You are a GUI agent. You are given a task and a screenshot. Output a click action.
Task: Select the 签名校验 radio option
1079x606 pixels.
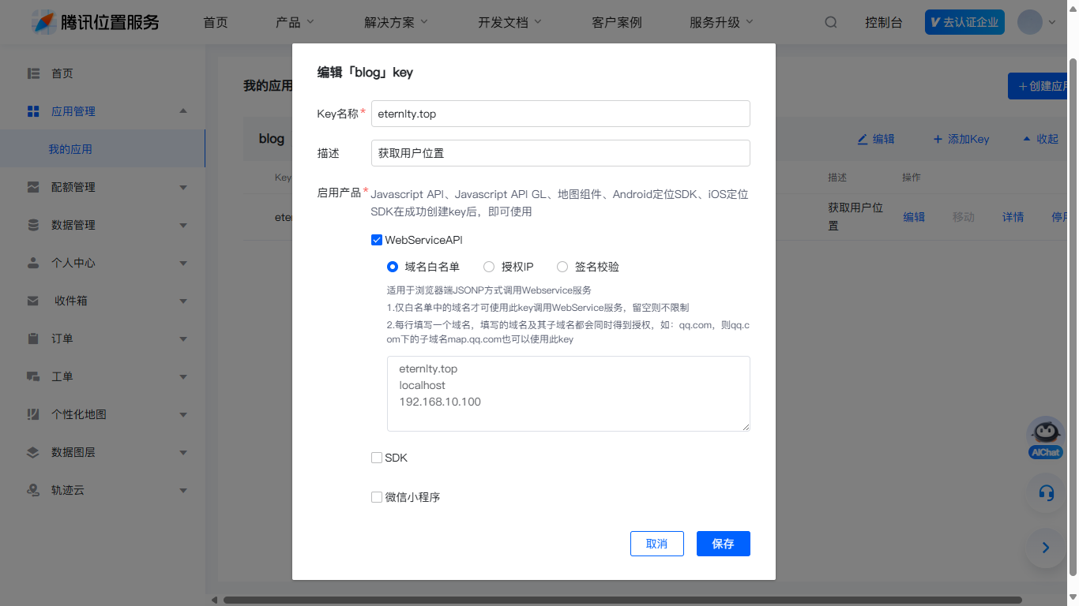point(562,267)
